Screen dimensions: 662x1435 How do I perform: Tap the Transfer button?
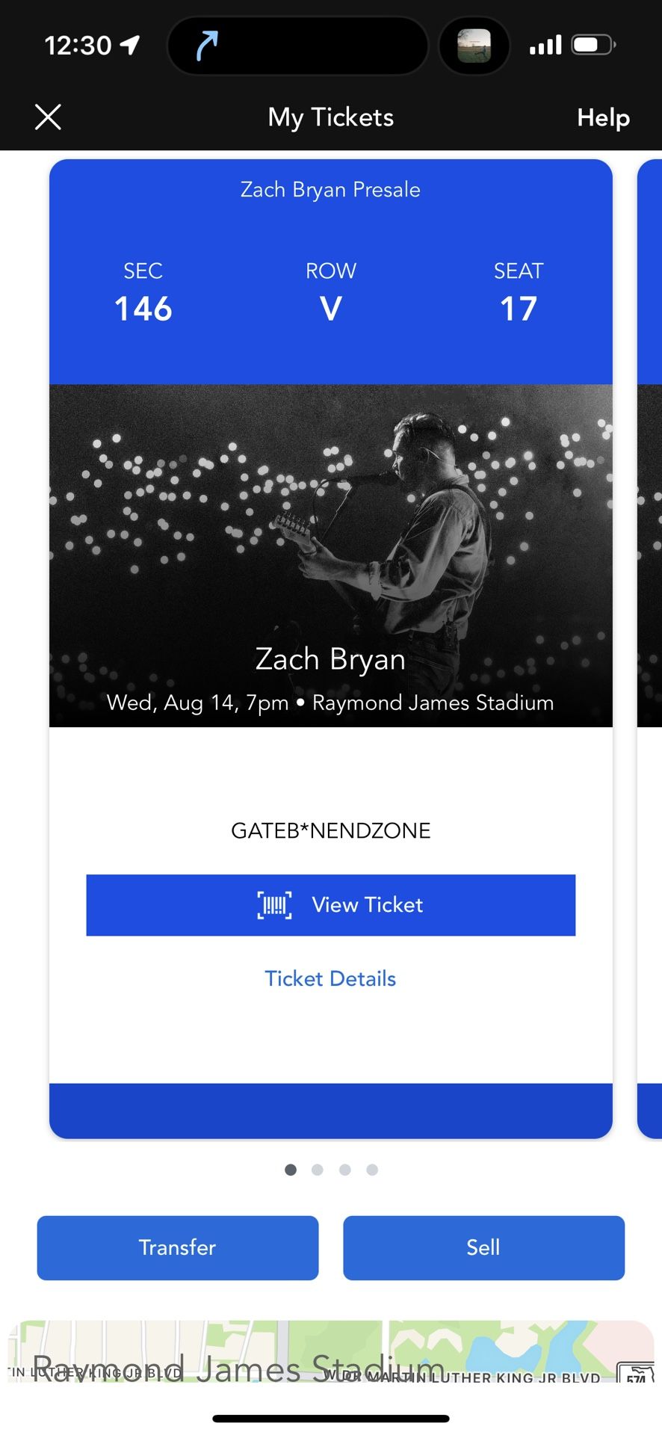coord(178,1247)
